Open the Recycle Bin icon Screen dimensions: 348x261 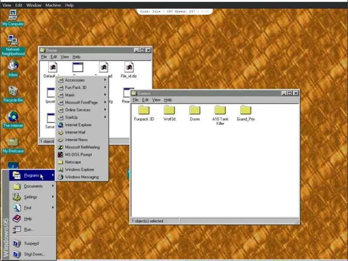[x=13, y=94]
